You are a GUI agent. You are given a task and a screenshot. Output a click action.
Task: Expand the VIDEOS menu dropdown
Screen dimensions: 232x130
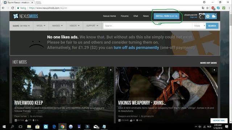74,26
